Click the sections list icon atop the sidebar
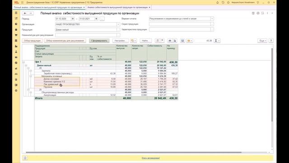The height and width of the screenshot is (163, 289). (x=16, y=13)
